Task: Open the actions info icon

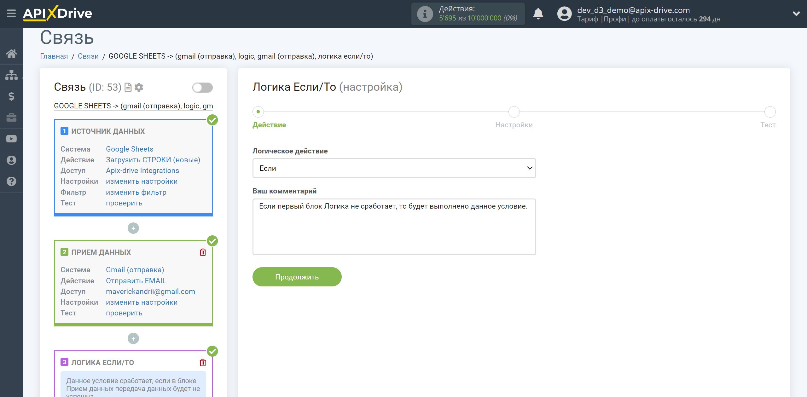Action: (425, 14)
